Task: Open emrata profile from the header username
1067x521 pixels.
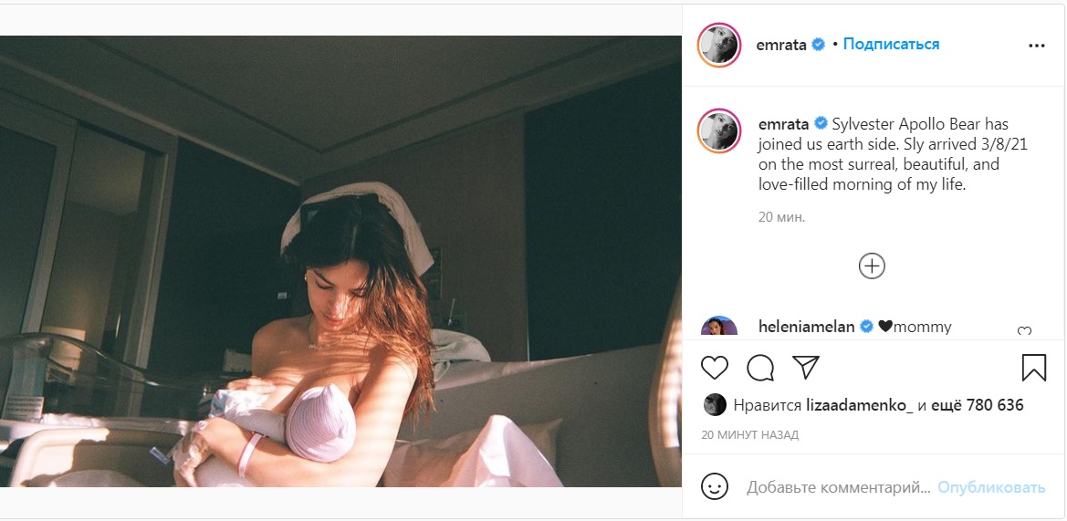Action: click(781, 45)
